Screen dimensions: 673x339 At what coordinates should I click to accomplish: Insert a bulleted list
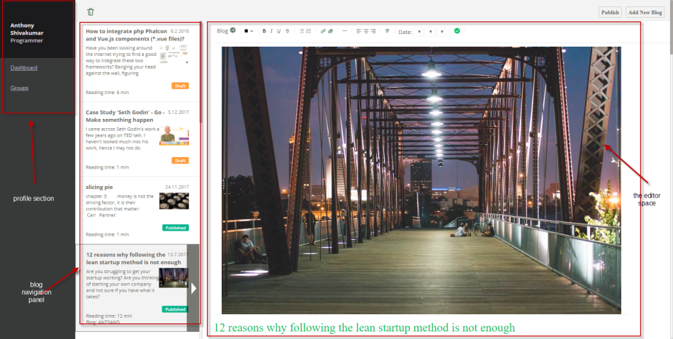click(x=301, y=31)
